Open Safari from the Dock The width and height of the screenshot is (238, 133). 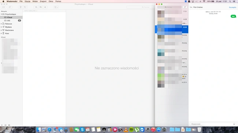tap(49, 129)
